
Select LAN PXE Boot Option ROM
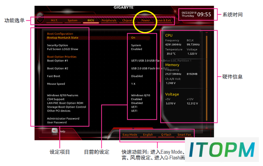65,103
